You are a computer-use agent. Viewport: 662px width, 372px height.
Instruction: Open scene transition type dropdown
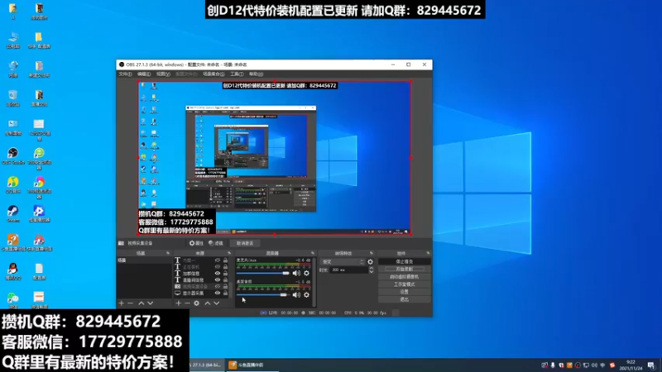pyautogui.click(x=343, y=262)
